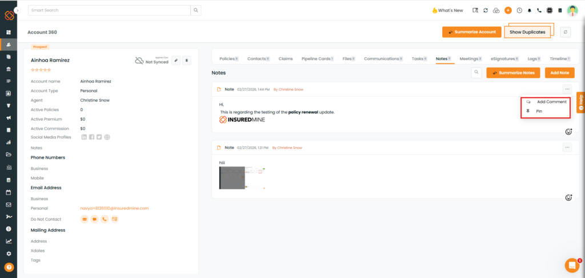Click the Summarize Account button
This screenshot has height=278, width=585.
[472, 32]
